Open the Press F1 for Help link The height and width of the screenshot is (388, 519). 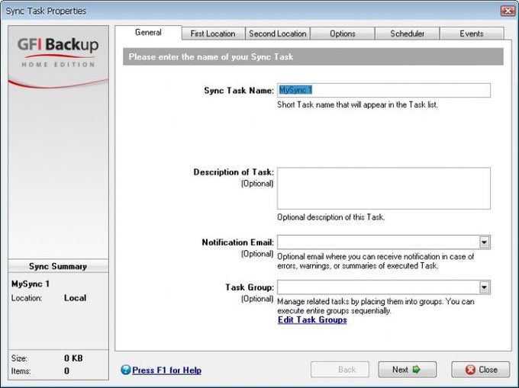(x=166, y=370)
